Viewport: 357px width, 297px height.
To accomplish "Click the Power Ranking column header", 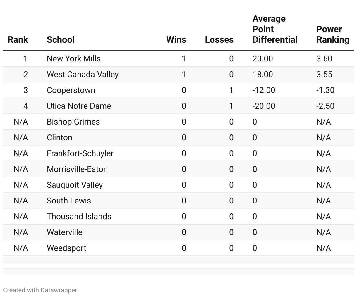I will tap(333, 34).
